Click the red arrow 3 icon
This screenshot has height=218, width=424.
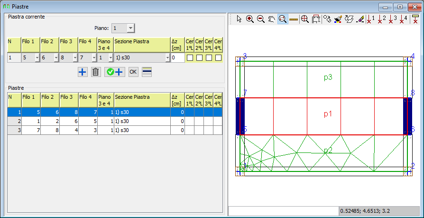click(393, 19)
